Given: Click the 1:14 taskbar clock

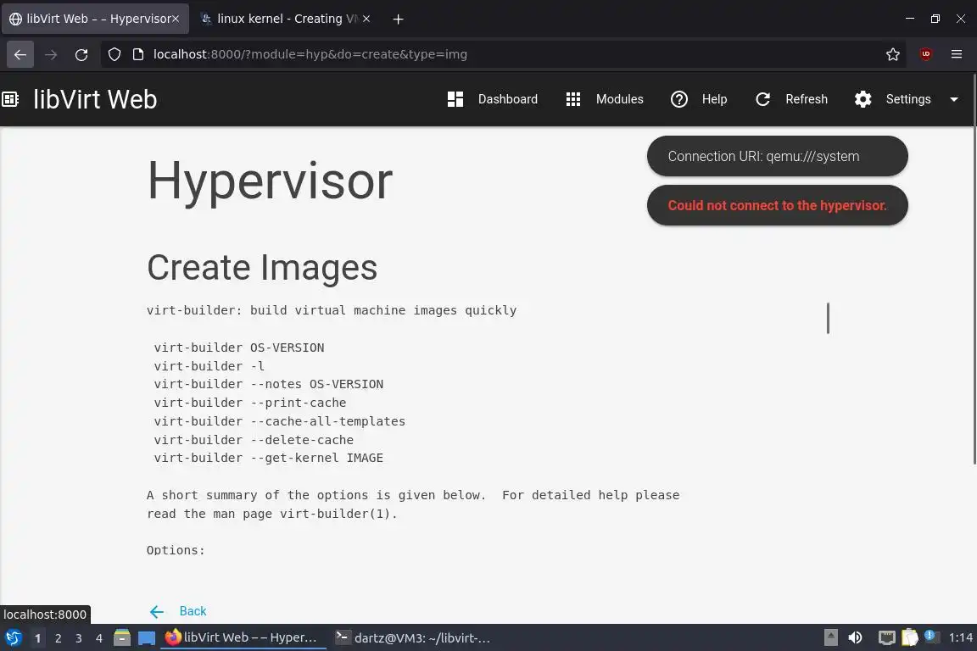Looking at the screenshot, I should tap(960, 638).
